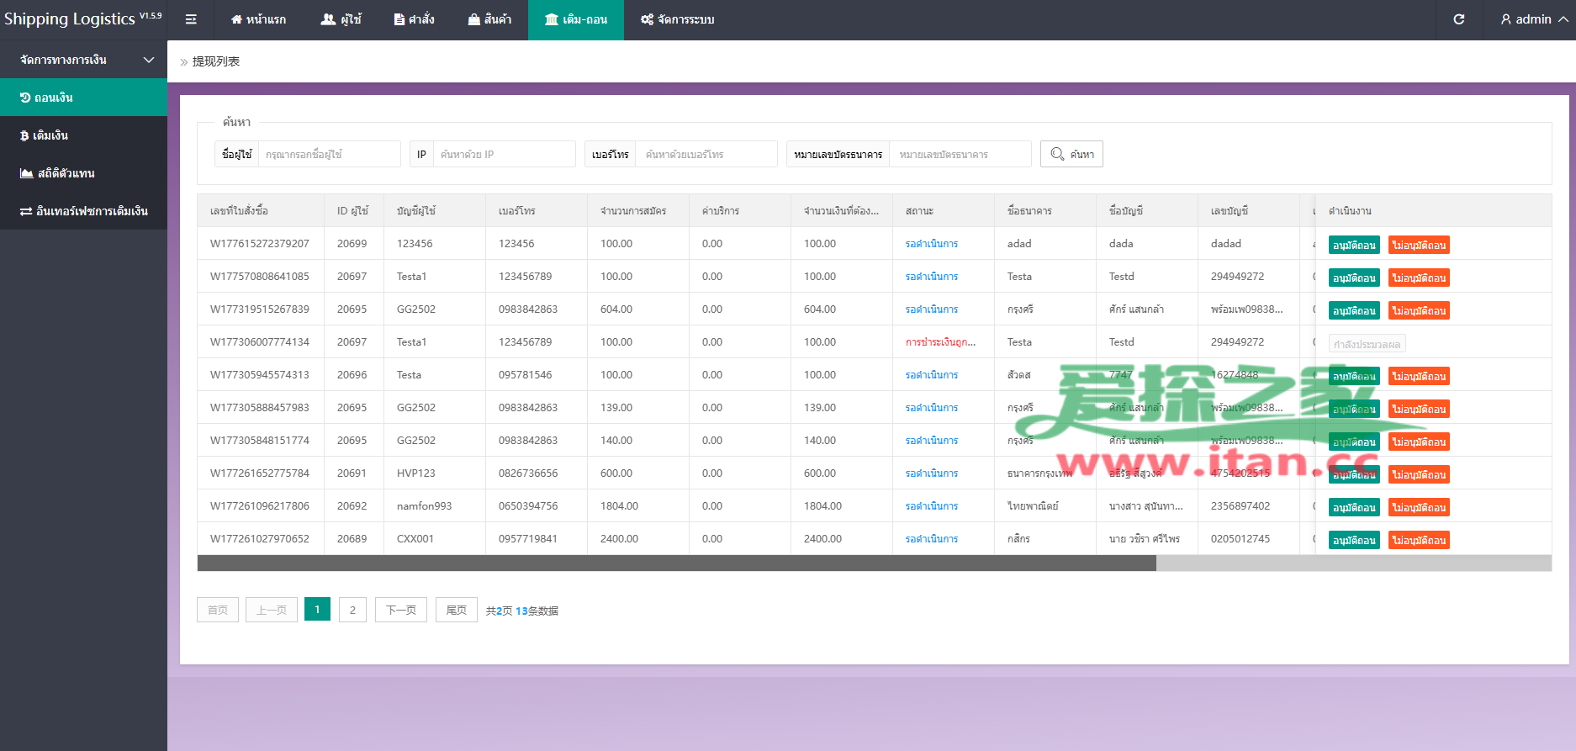Open the หน้าแรก home menu
Image resolution: width=1576 pixels, height=751 pixels.
pyautogui.click(x=258, y=19)
